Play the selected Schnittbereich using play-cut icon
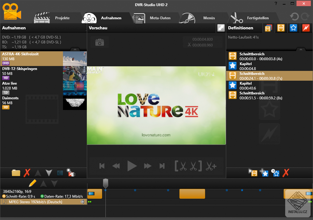Image resolution: width=313 pixels, height=220 pixels. click(x=253, y=173)
